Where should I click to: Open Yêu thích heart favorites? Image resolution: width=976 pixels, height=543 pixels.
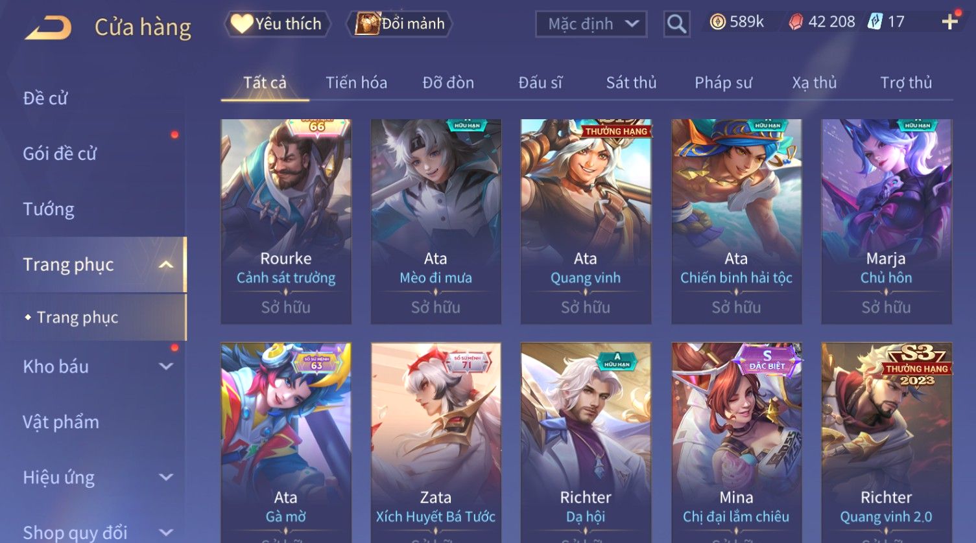277,24
